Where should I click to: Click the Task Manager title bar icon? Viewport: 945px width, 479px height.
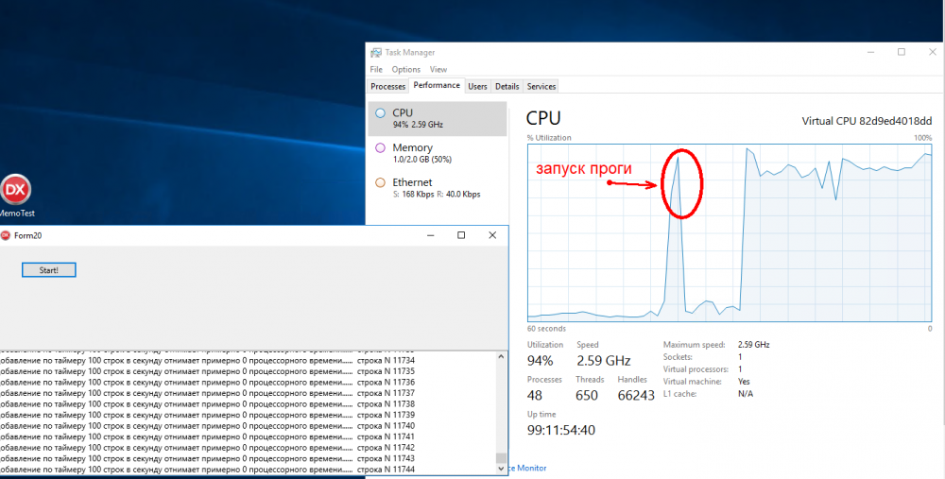[x=376, y=52]
